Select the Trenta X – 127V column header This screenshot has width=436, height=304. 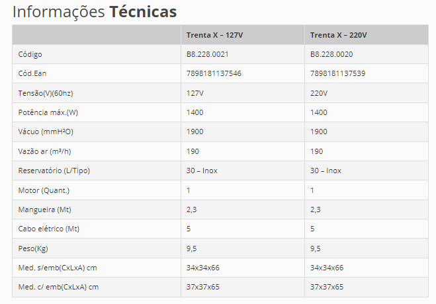(214, 35)
